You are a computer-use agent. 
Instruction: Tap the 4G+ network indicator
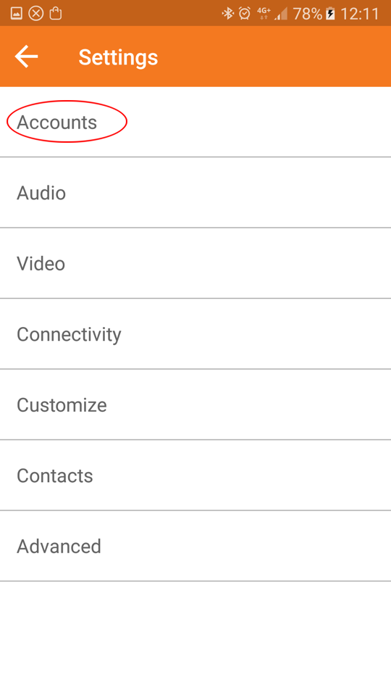[264, 13]
